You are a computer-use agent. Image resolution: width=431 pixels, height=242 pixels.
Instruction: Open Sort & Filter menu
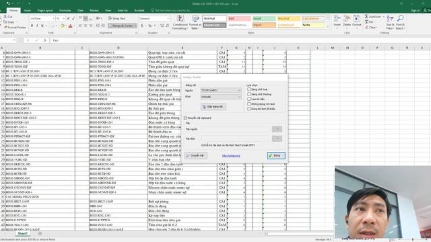[x=390, y=22]
